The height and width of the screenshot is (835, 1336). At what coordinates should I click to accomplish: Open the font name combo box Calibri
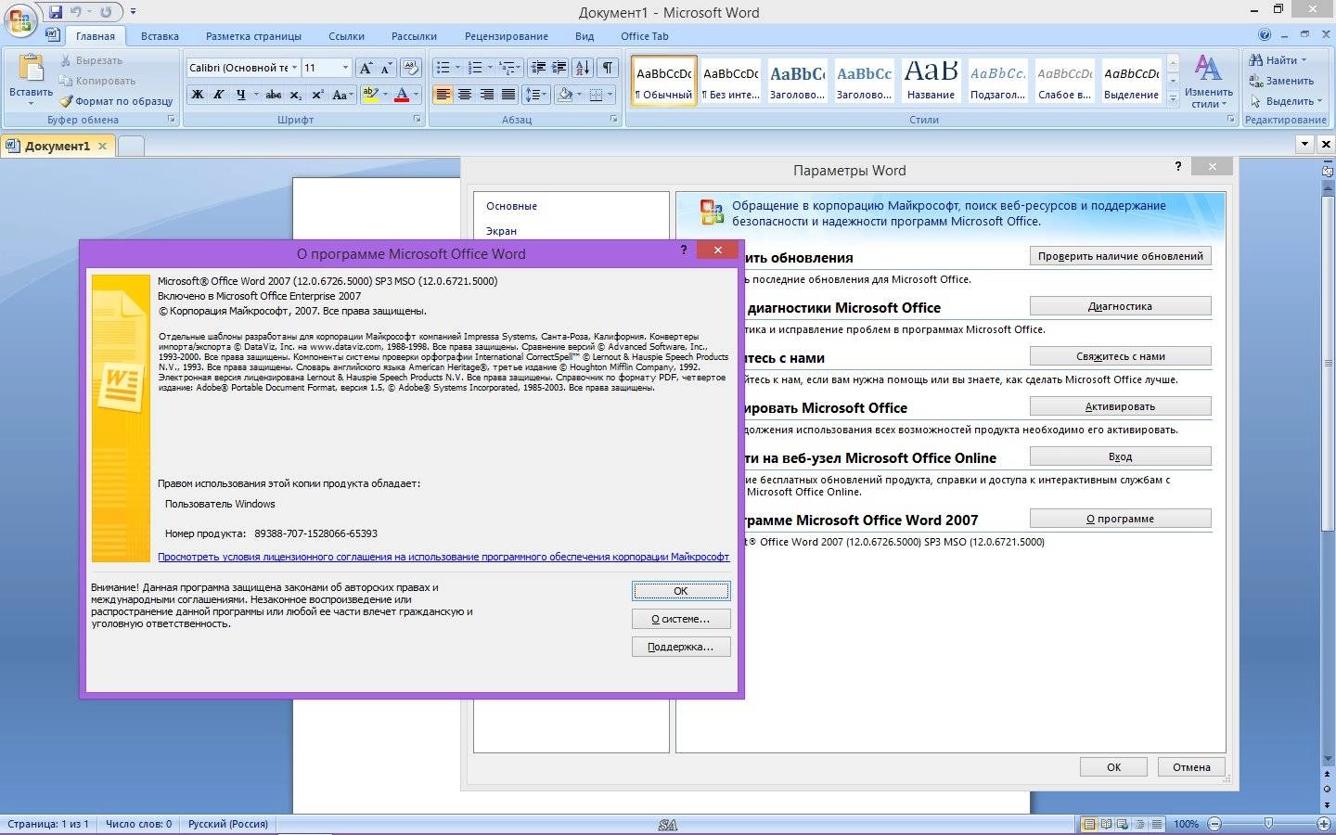point(243,68)
